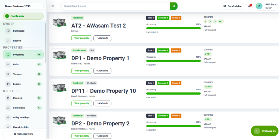Click the Dashboard sidebar icon
Image resolution: width=279 pixels, height=139 pixels.
click(x=8, y=31)
